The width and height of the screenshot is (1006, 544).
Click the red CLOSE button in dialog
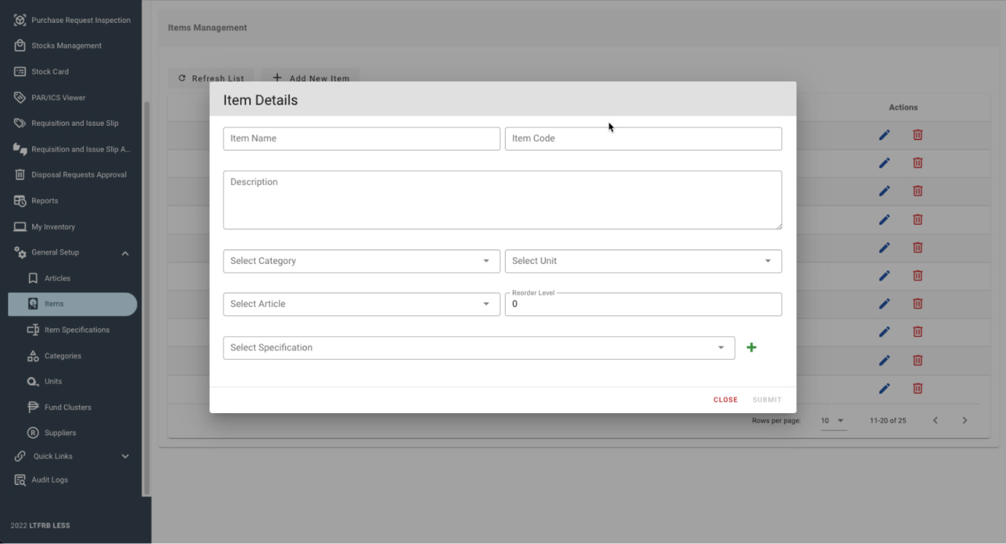pos(726,400)
